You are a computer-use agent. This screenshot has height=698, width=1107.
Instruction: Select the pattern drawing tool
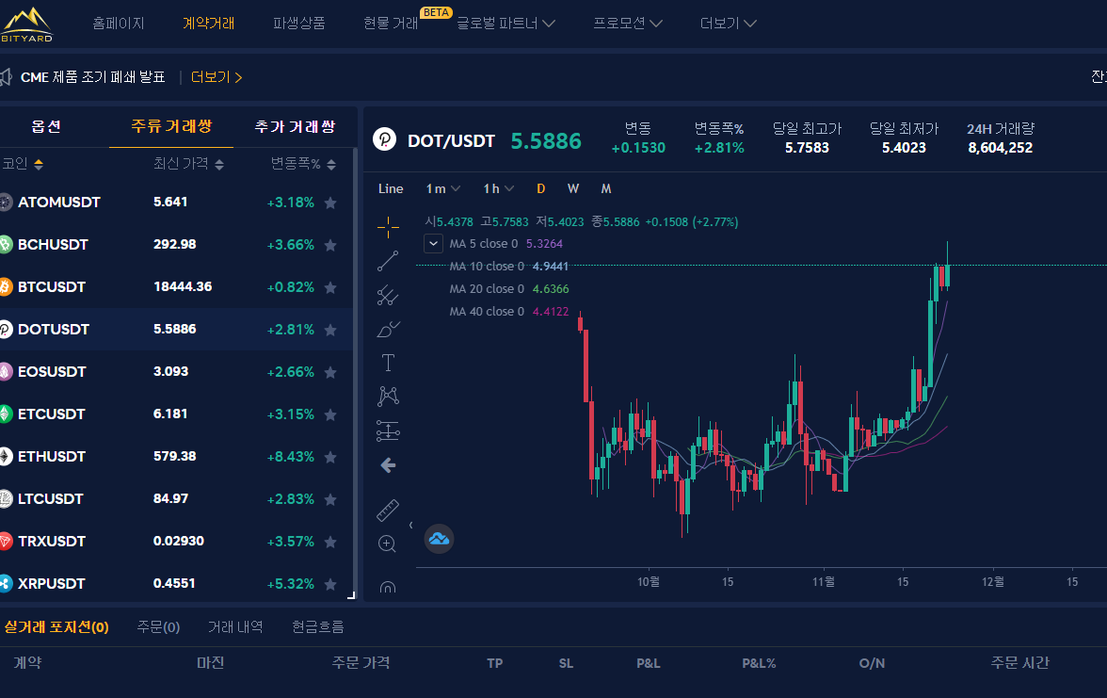(x=388, y=397)
